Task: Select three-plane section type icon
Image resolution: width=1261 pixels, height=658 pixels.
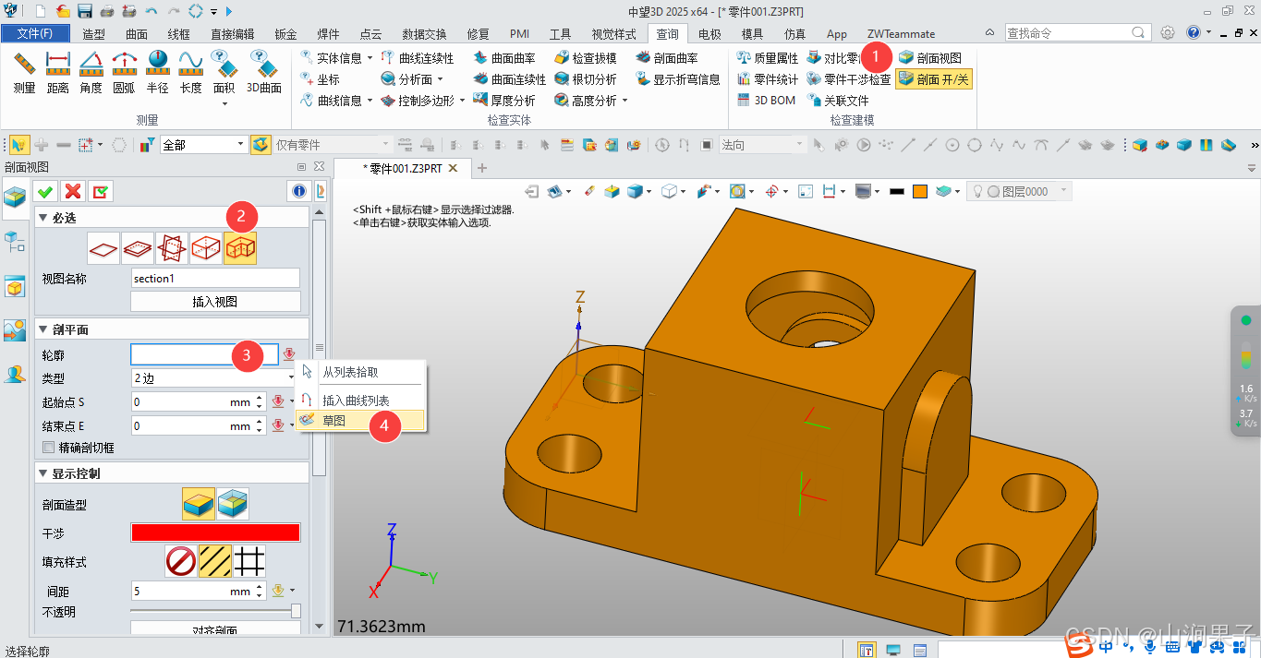Action: point(173,247)
